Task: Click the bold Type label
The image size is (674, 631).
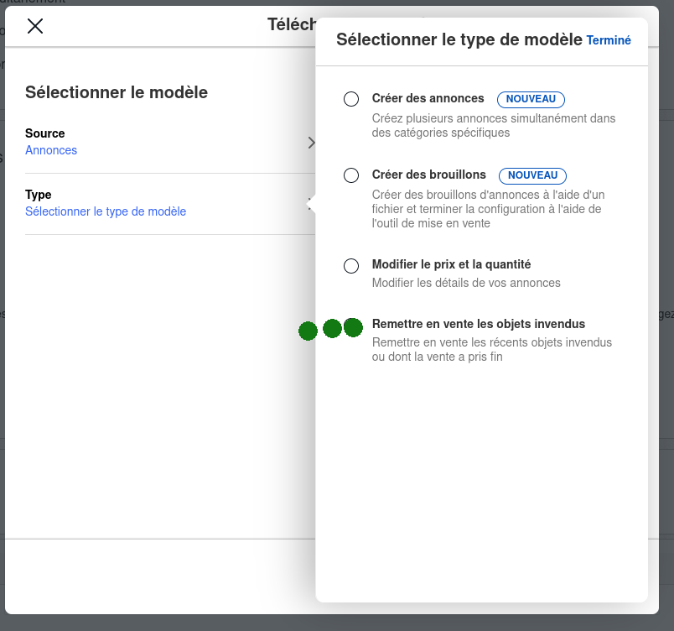Action: (39, 195)
